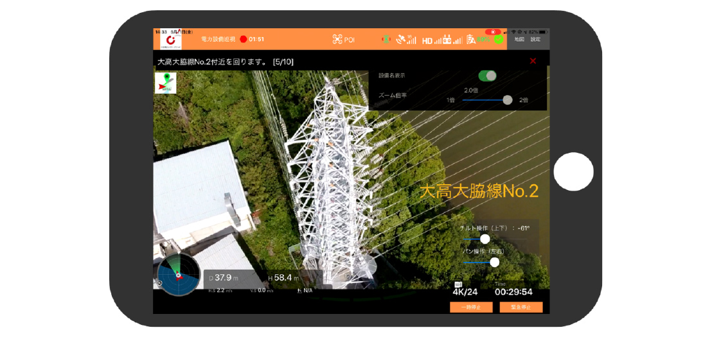This screenshot has width=712, height=339.
Task: Tap the drone POI mode icon
Action: [x=337, y=39]
